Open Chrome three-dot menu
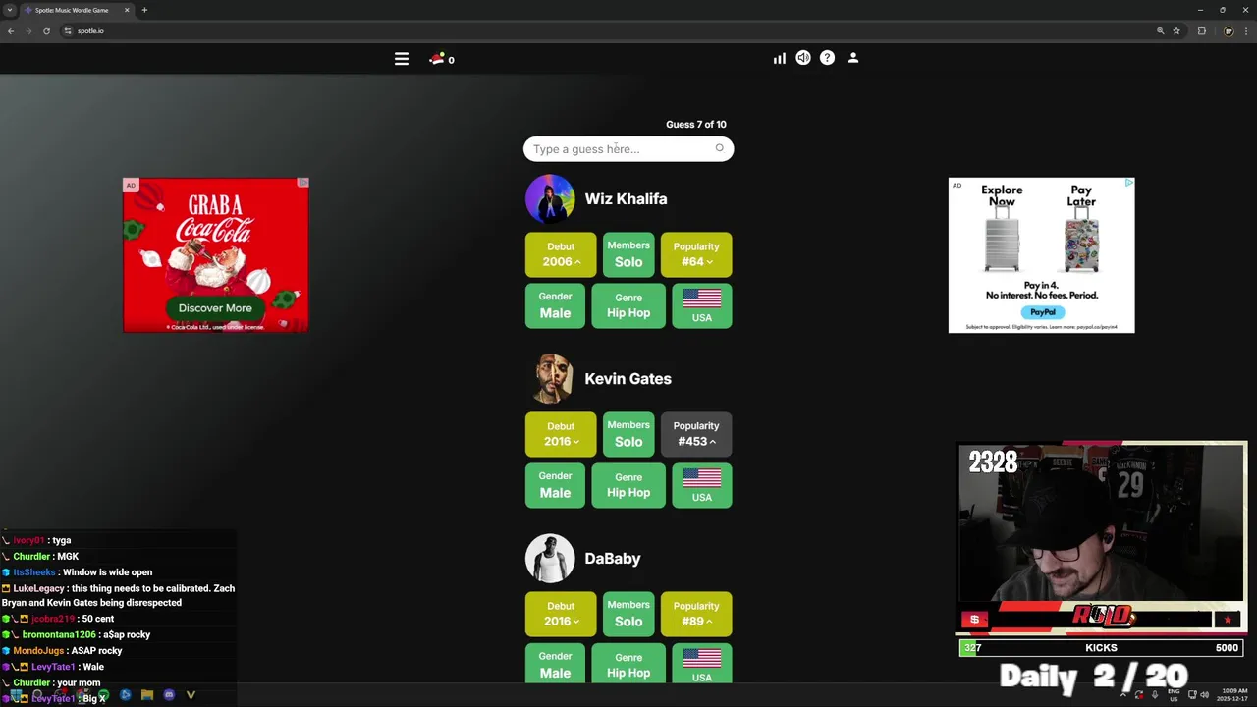 coord(1245,31)
